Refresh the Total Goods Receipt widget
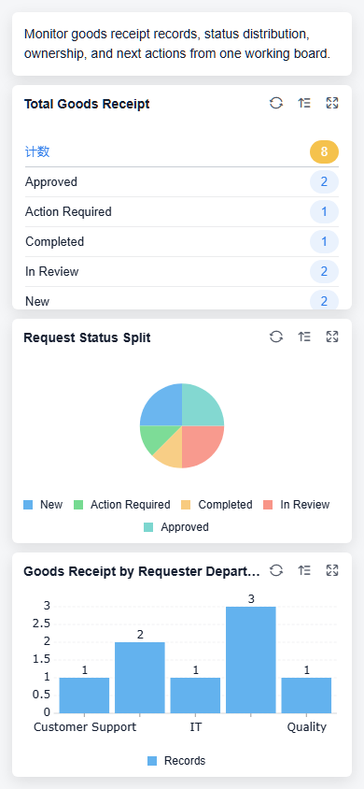364x789 pixels. (x=276, y=103)
